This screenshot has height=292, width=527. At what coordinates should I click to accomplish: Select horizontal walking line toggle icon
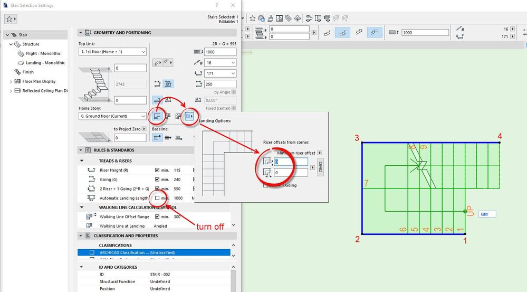(x=157, y=100)
